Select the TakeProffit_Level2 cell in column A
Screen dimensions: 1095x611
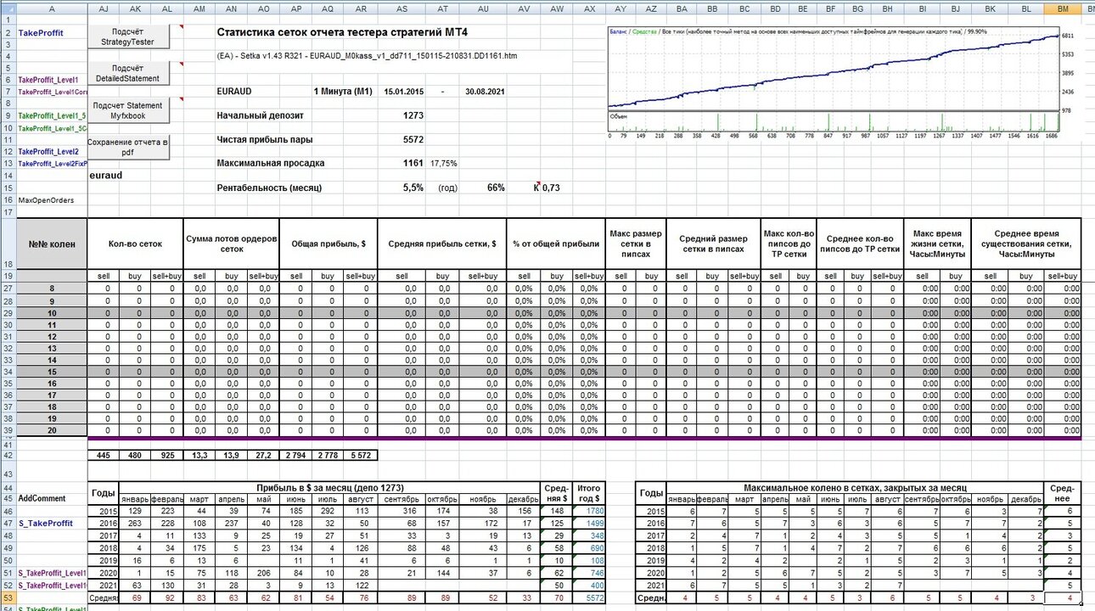tap(48, 152)
